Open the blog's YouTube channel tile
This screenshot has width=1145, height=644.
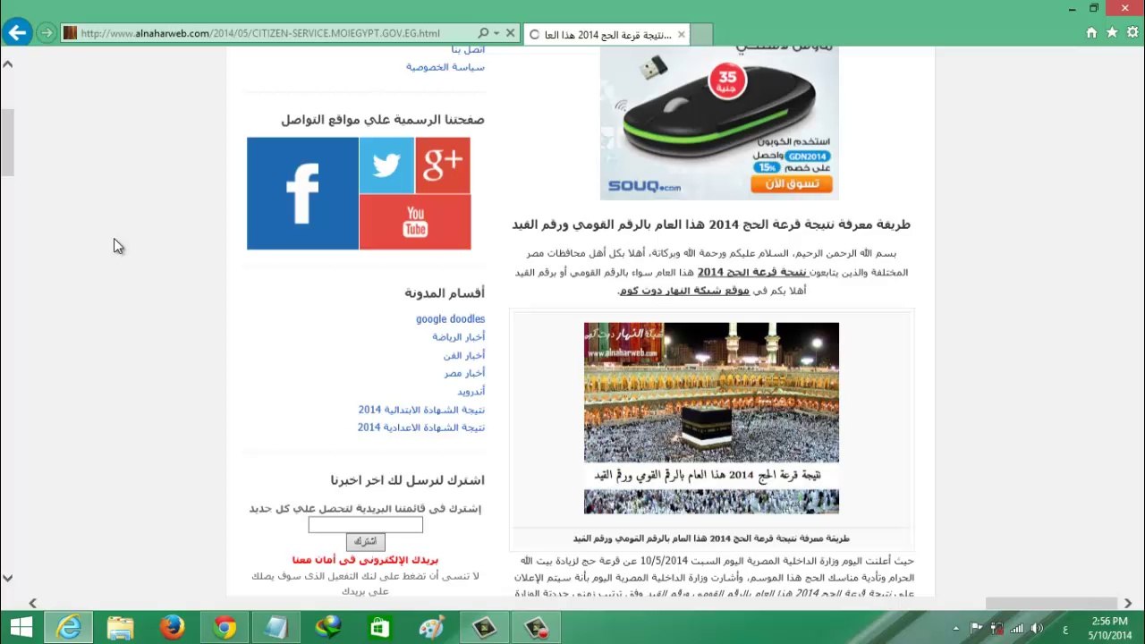pyautogui.click(x=415, y=222)
